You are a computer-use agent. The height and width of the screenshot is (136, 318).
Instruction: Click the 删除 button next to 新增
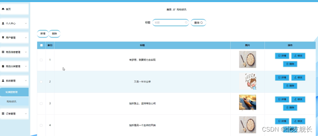pos(55,34)
